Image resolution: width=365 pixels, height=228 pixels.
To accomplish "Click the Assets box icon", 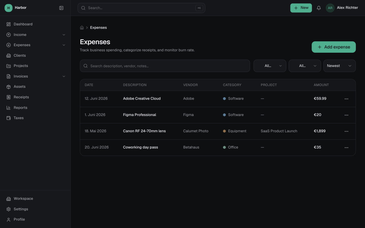I will (x=9, y=87).
